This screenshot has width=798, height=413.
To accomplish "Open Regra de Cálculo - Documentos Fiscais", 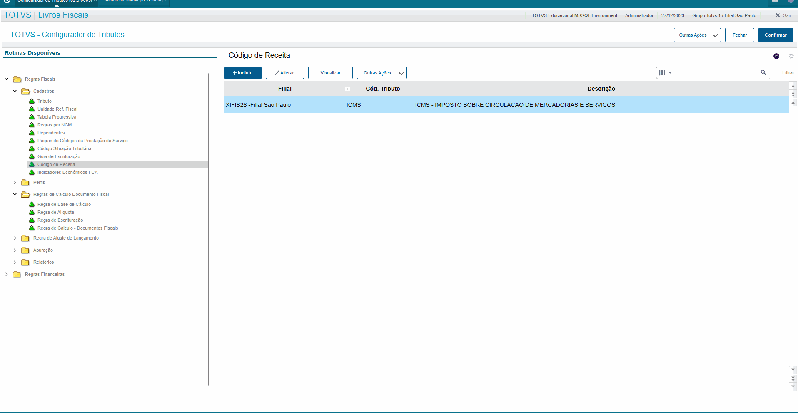I will 77,228.
